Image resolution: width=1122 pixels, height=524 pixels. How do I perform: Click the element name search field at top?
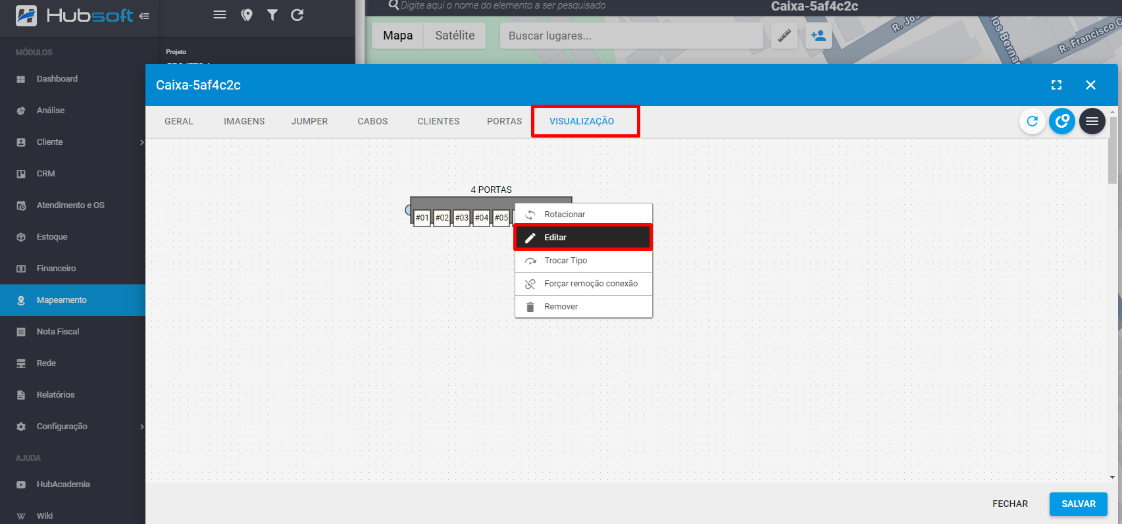(503, 6)
